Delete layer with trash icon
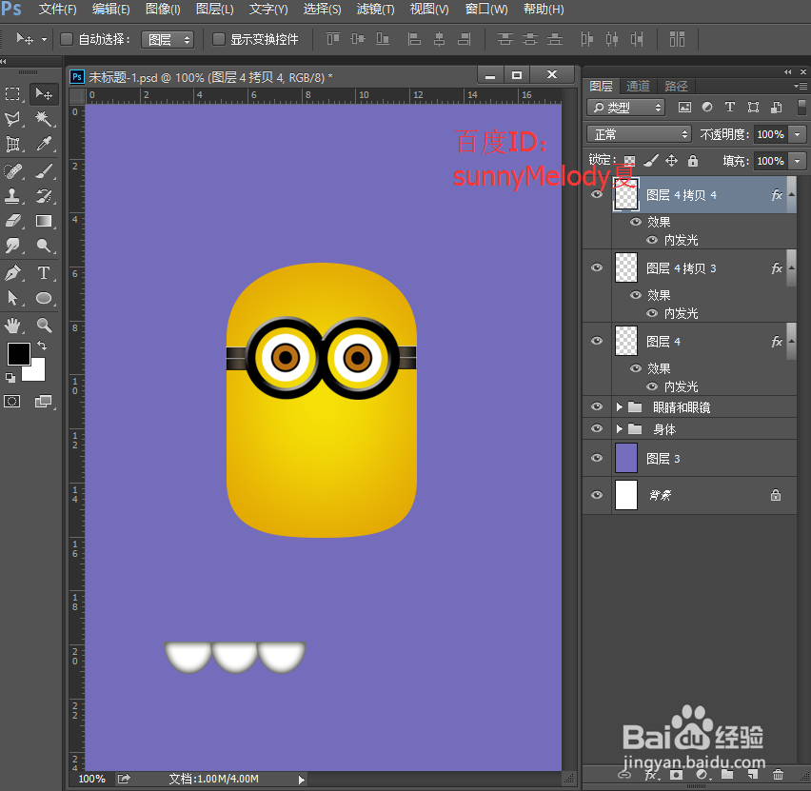The image size is (811, 791). click(778, 775)
